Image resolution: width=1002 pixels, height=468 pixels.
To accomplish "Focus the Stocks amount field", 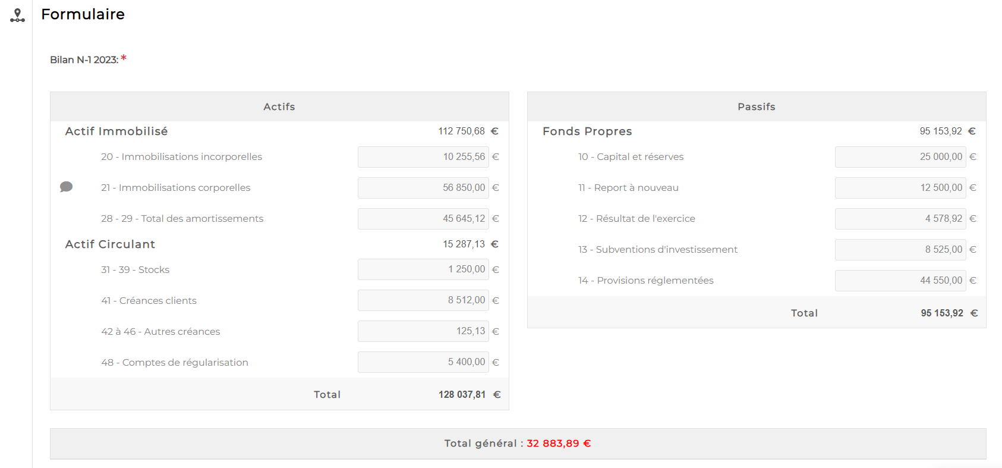I will [423, 269].
